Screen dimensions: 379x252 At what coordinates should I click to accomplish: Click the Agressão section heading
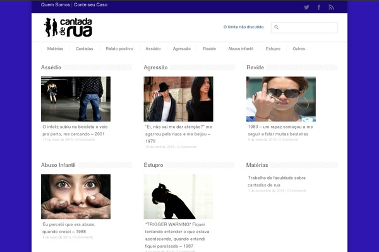[x=155, y=67]
